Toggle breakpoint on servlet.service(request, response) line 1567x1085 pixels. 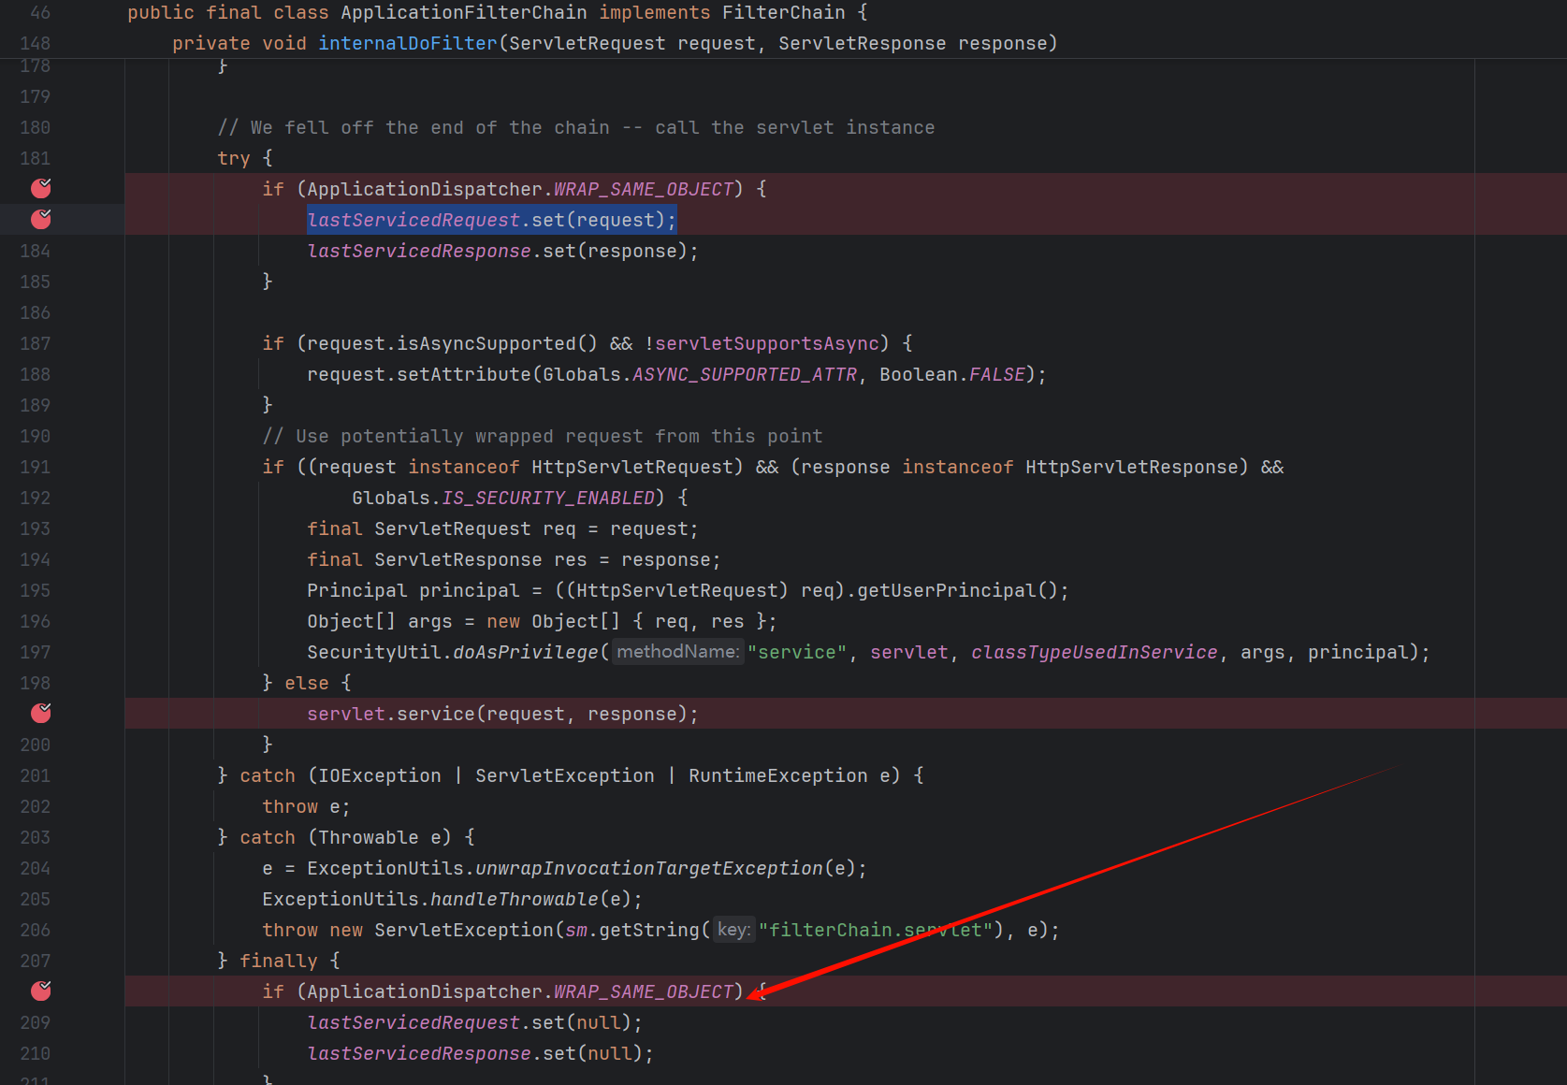point(41,714)
